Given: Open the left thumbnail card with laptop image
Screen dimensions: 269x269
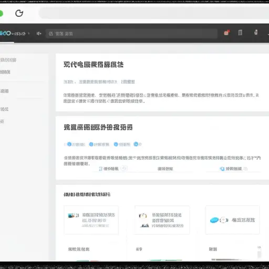Looking at the screenshot, I should [x=91, y=220].
